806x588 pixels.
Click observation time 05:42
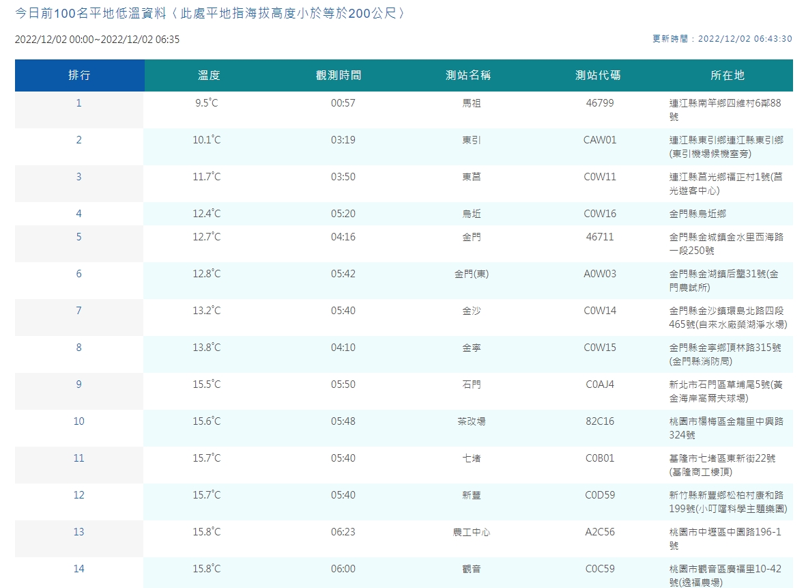343,274
